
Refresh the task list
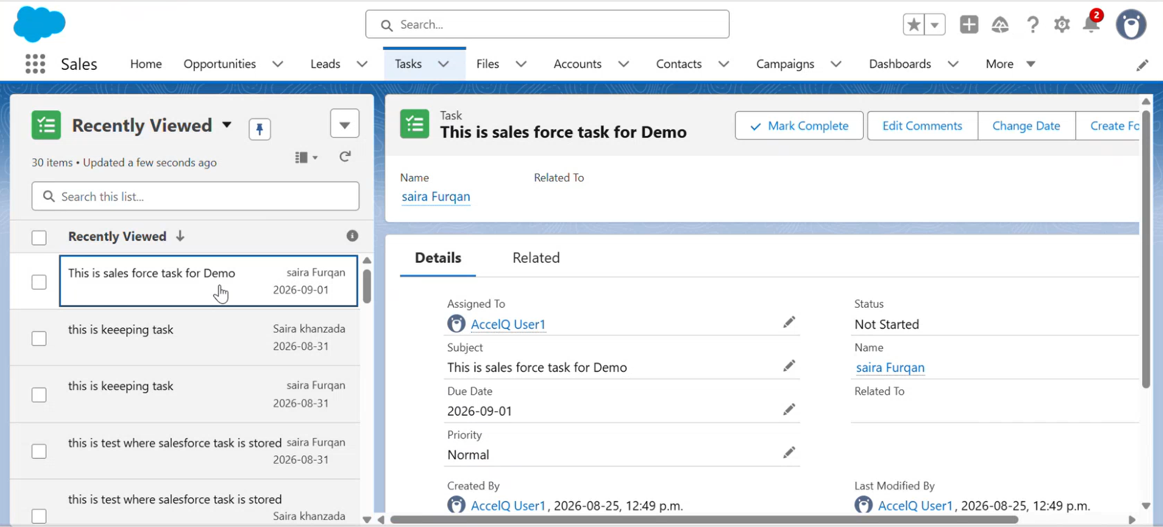345,157
